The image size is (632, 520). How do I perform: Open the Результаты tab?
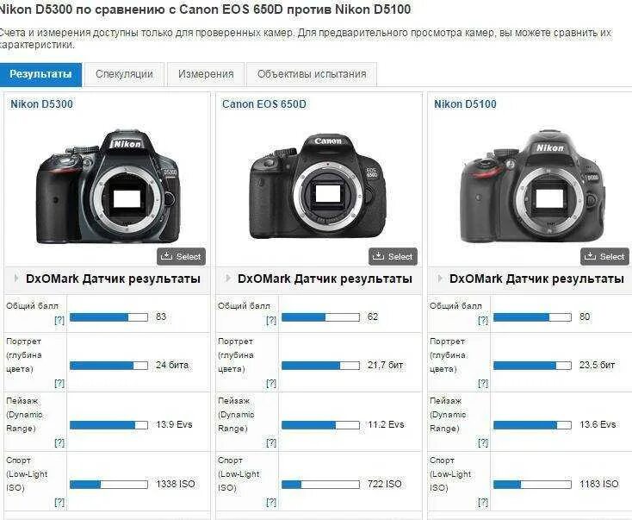point(40,74)
